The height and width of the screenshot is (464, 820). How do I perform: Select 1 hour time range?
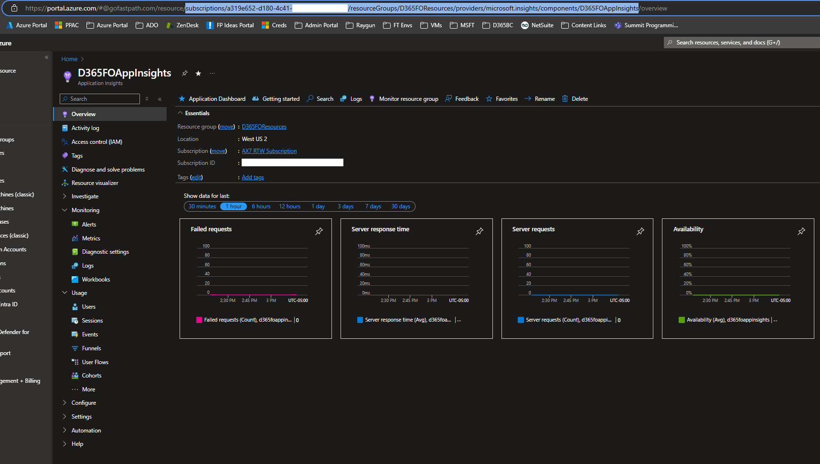[x=234, y=206]
